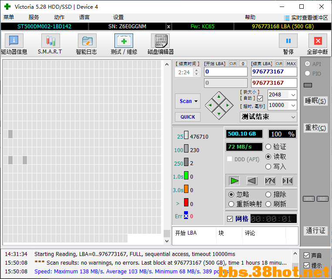Open the Service (服务) menu
Image resolution: width=332 pixels, height=279 pixels.
coord(34,17)
